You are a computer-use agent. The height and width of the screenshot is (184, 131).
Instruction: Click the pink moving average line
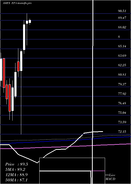65,146
